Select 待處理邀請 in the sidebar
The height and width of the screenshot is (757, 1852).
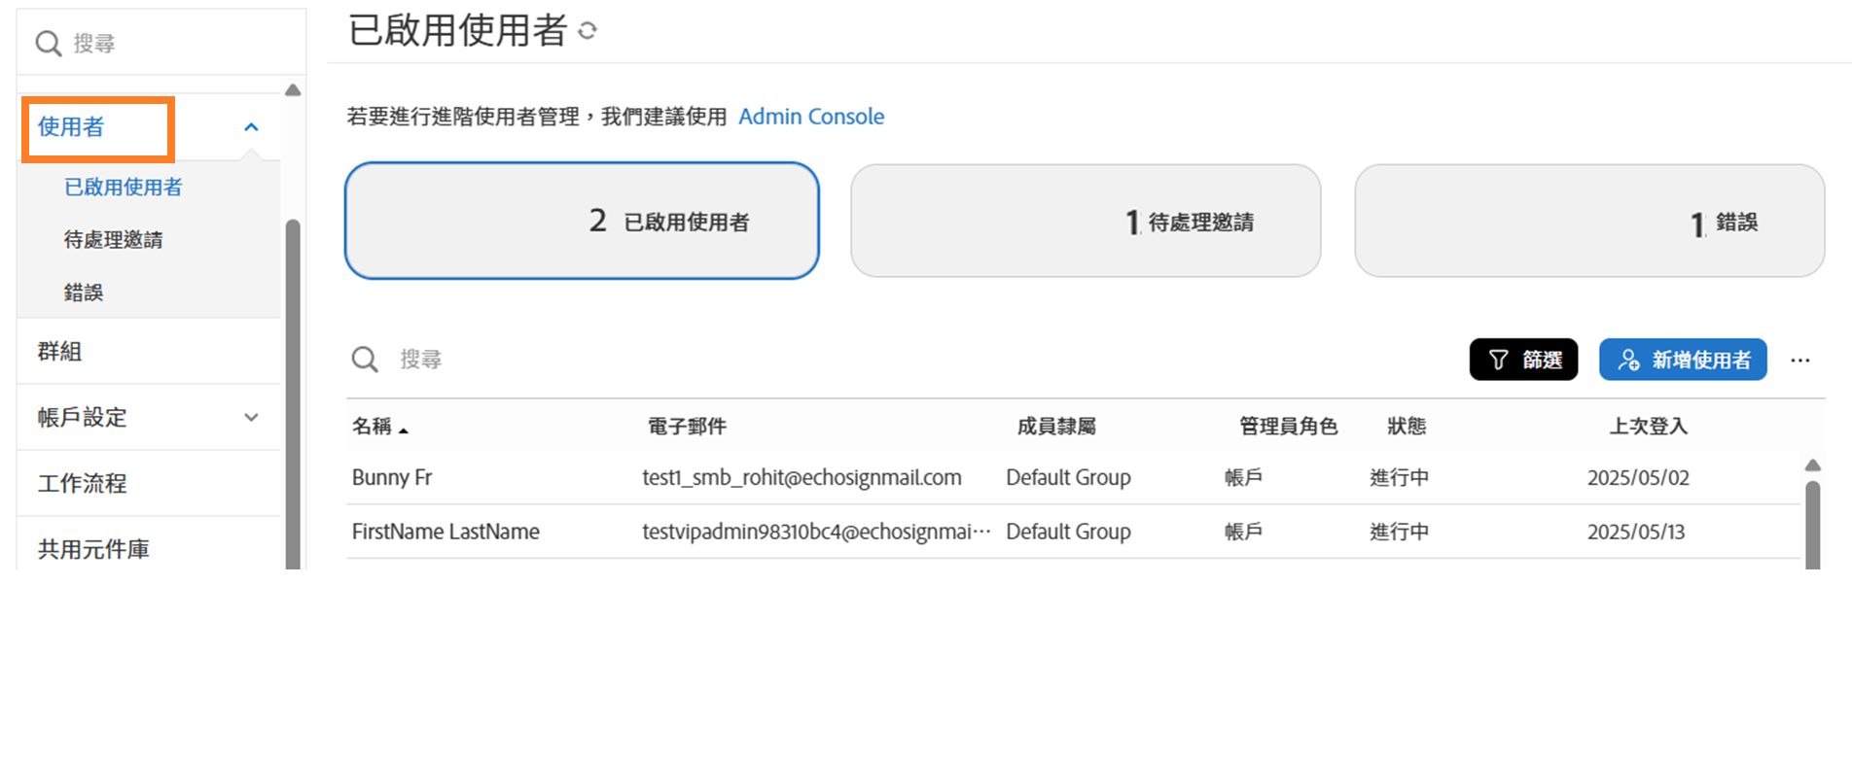(113, 240)
